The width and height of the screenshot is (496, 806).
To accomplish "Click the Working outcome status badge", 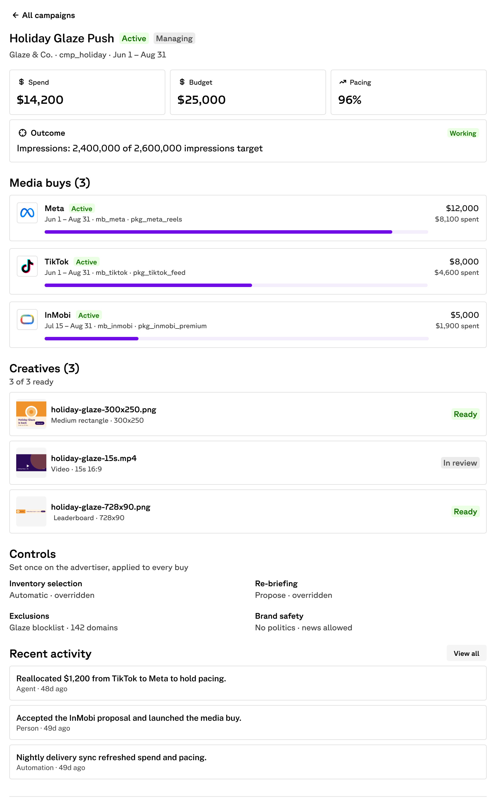I will (463, 133).
